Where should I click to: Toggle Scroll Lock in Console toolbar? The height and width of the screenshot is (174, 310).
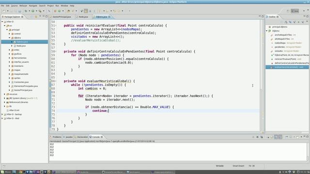(x=272, y=137)
